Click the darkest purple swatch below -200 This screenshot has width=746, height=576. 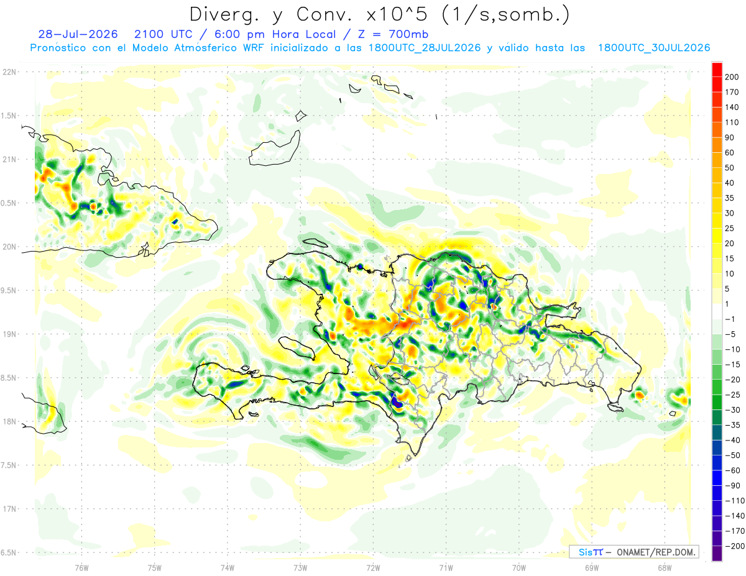point(717,554)
